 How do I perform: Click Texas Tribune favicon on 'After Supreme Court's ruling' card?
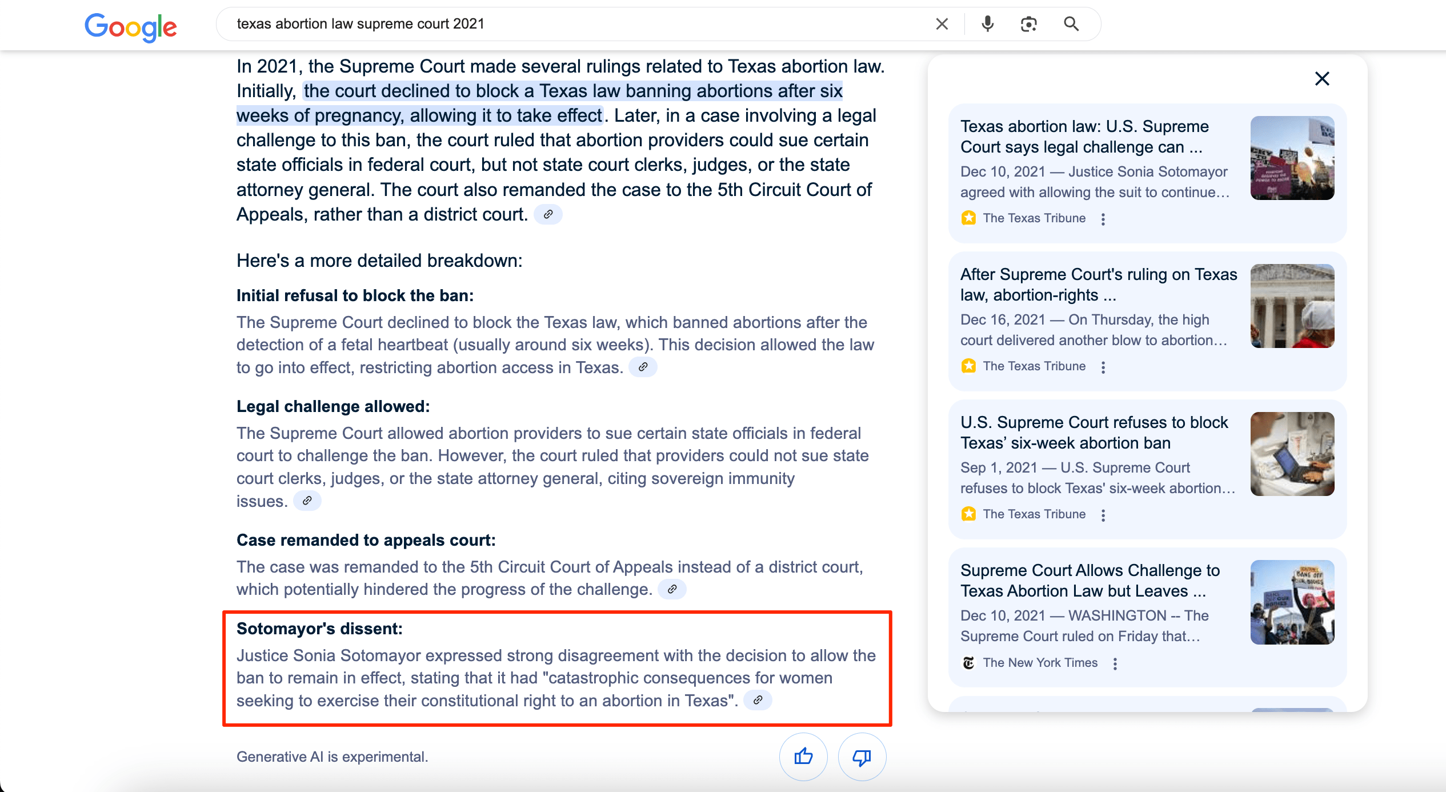click(968, 366)
